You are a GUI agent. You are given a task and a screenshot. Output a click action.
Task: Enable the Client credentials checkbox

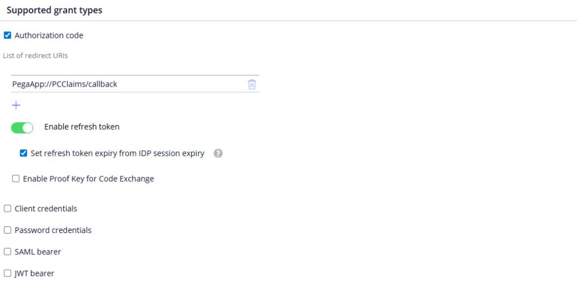pyautogui.click(x=7, y=208)
